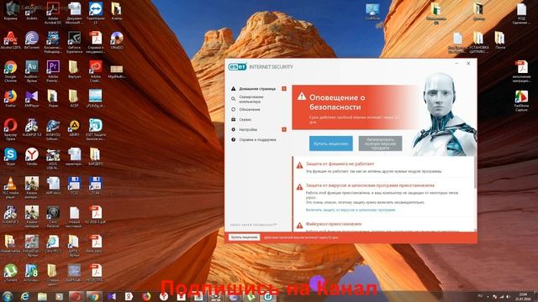Open AIMP3 desktop shortcut
Image resolution: width=538 pixels, height=302 pixels.
click(74, 128)
